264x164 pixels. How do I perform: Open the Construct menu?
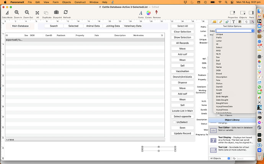point(80,2)
